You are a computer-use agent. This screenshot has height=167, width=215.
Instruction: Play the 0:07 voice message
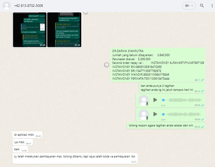click(155, 114)
